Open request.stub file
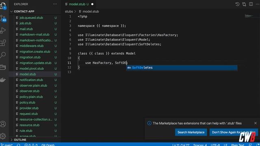This screenshot has height=146, width=260. 28,114
